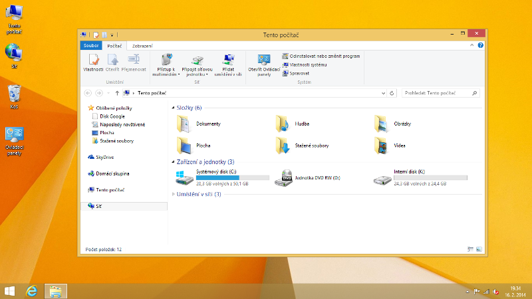
Task: Switch to large icons view layout
Action: 479,249
